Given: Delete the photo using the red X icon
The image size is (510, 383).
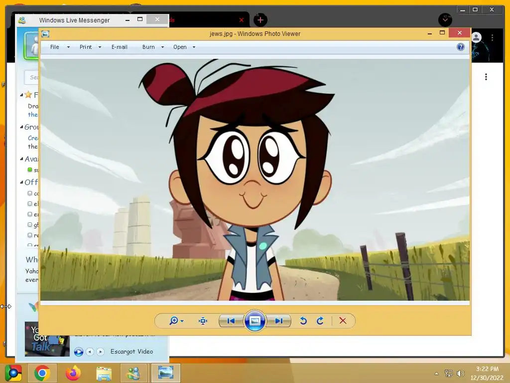Looking at the screenshot, I should [343, 321].
